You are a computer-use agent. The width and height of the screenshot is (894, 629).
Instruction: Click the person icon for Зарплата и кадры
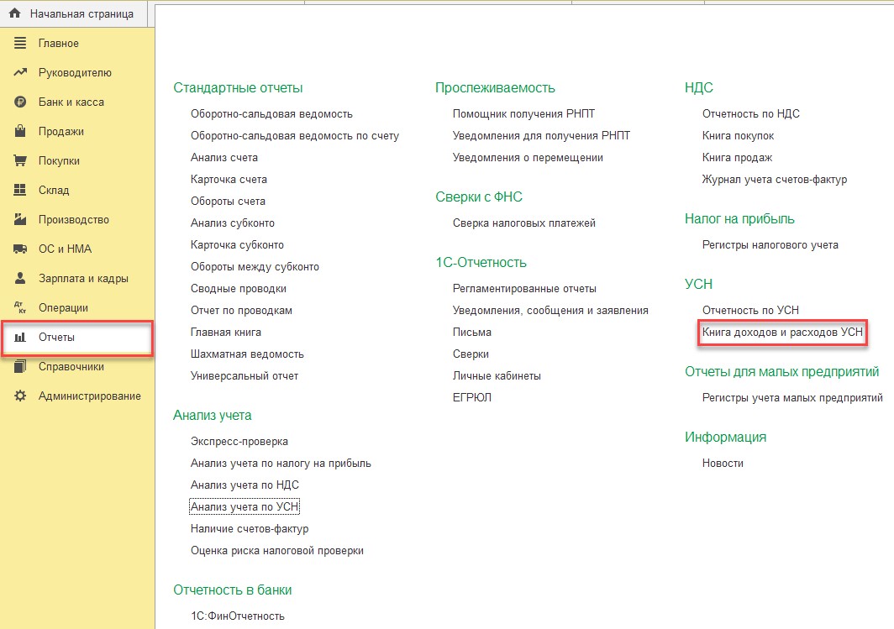point(20,278)
